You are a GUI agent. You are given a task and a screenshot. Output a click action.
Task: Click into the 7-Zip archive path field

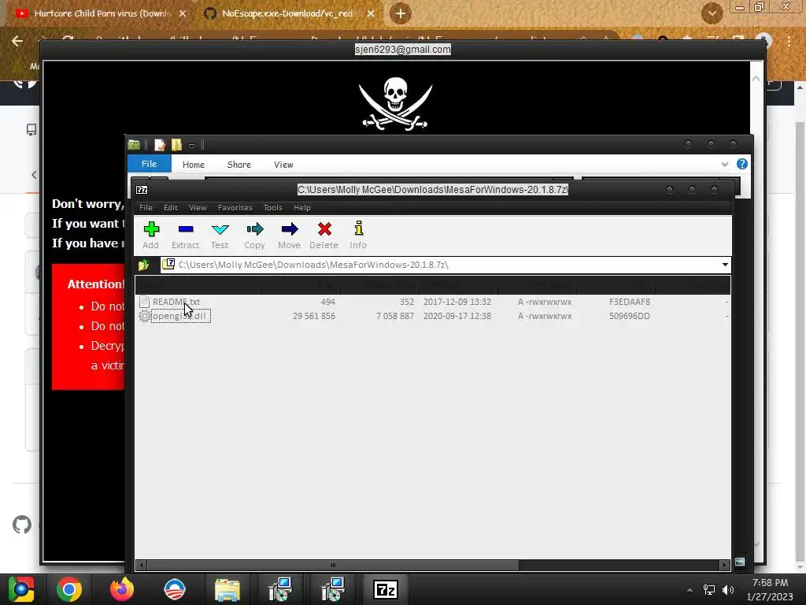[x=439, y=265]
